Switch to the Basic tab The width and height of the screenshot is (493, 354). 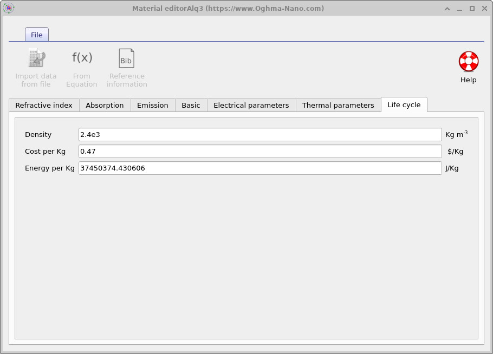(191, 105)
